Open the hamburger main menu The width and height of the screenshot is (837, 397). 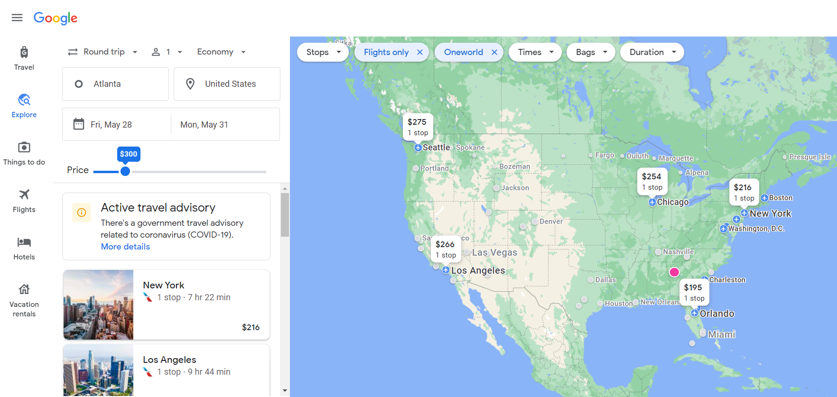pos(17,18)
